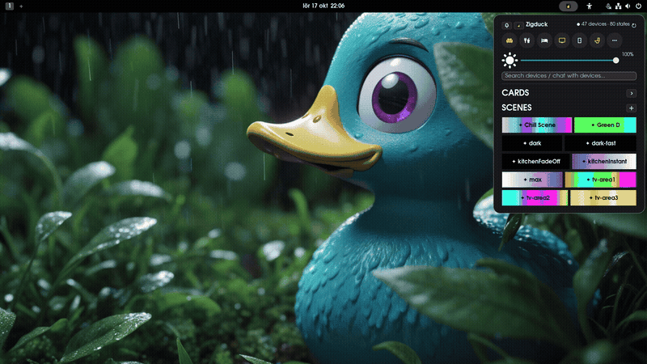Viewport: 647px width, 364px height.
Task: Switch to workspace 1 indicator
Action: (x=9, y=6)
